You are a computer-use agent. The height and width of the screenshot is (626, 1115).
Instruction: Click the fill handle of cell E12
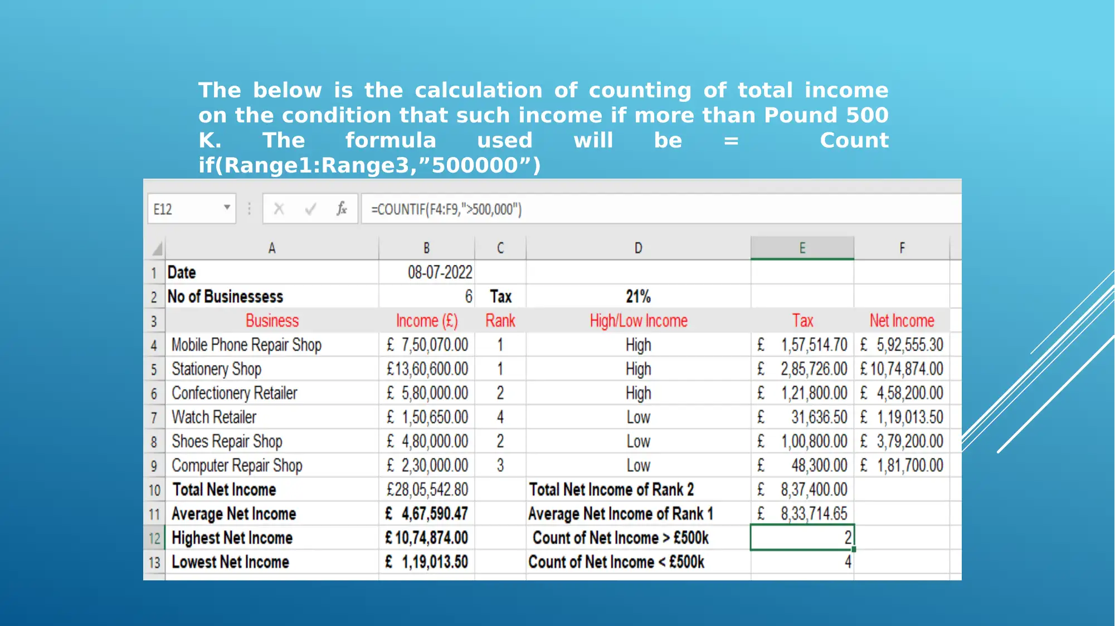tap(854, 550)
